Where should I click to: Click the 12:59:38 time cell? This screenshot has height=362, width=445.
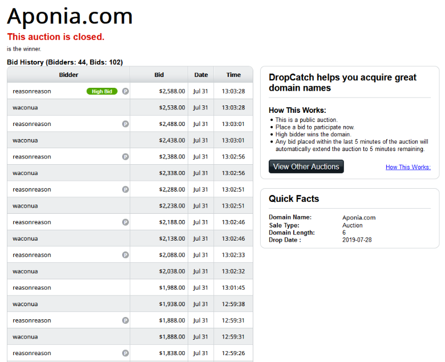coord(233,304)
